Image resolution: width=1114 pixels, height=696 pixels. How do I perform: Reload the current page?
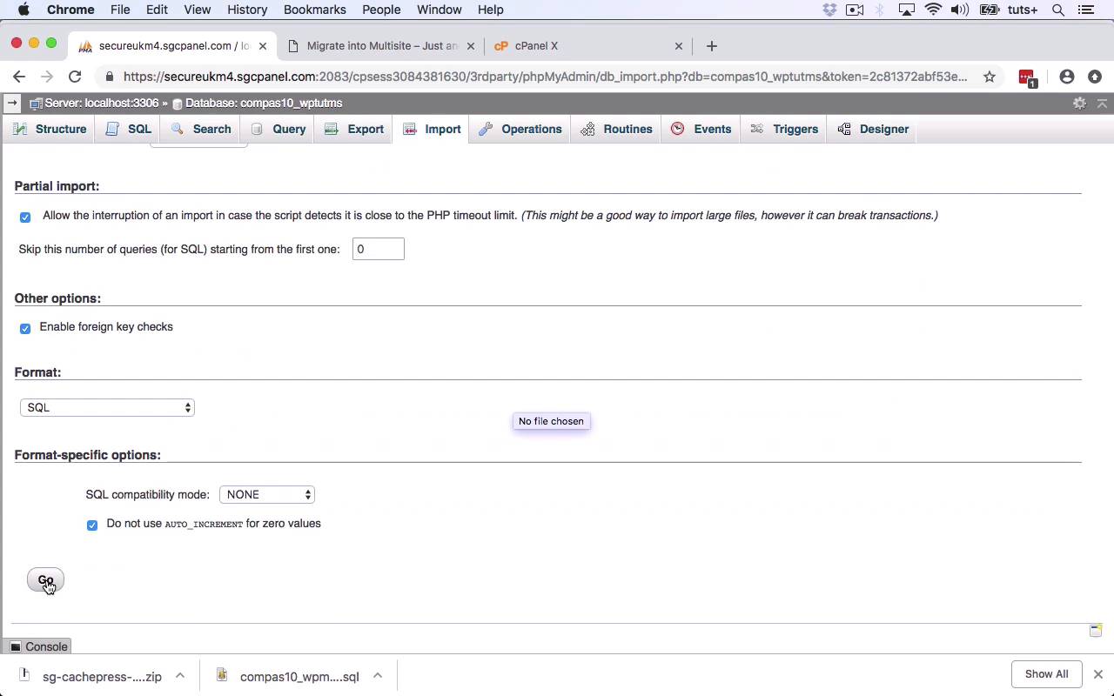point(75,77)
